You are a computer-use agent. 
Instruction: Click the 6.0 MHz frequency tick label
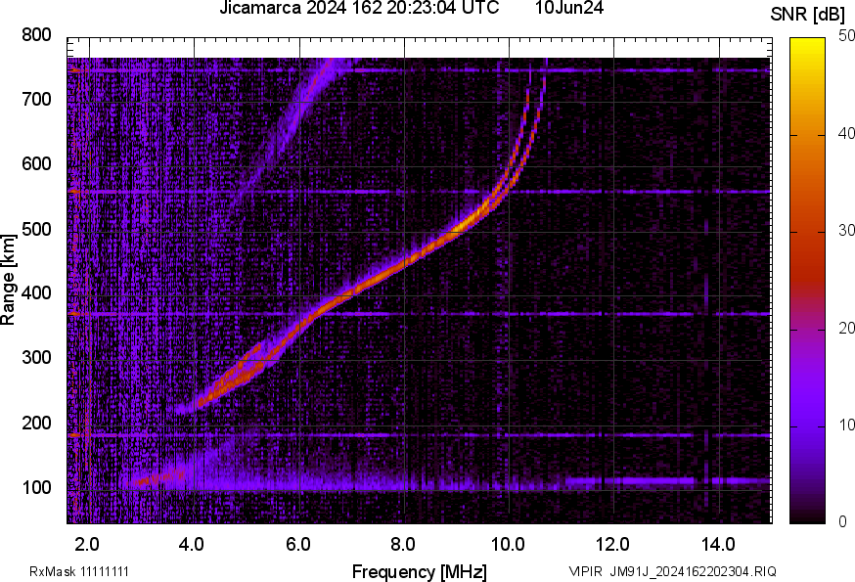click(297, 544)
